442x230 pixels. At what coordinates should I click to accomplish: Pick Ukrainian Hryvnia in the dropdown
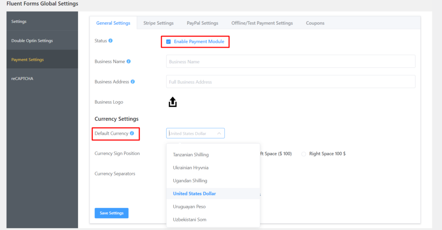point(191,168)
